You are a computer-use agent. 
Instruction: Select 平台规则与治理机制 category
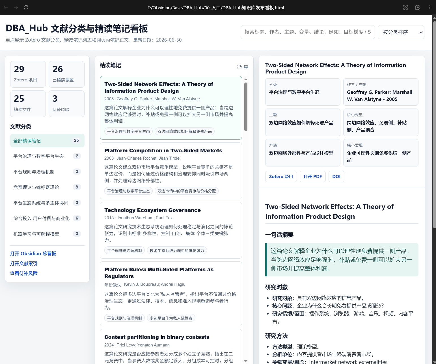tap(47, 172)
